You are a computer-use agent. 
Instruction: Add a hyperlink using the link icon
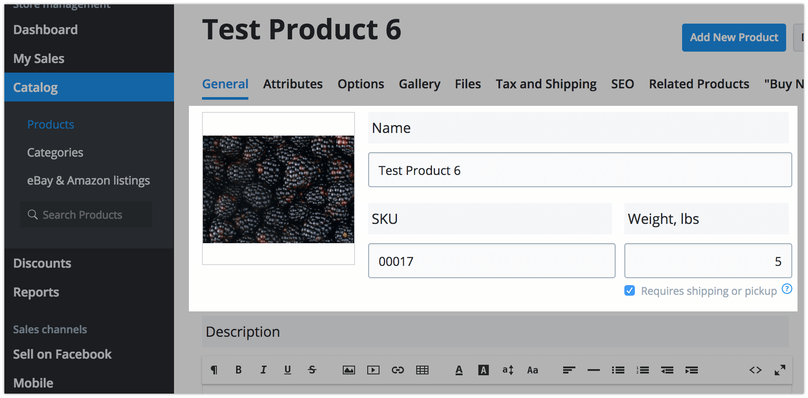(397, 370)
